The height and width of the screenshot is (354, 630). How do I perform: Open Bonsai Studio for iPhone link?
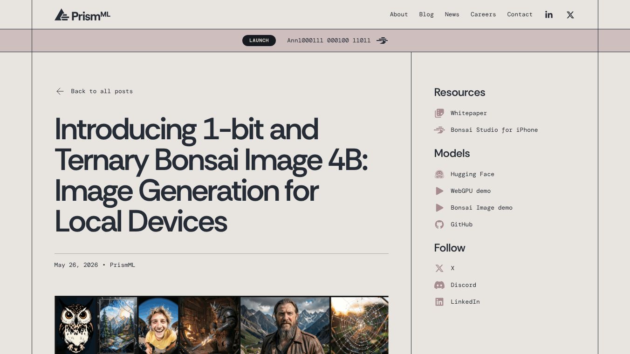click(x=494, y=130)
